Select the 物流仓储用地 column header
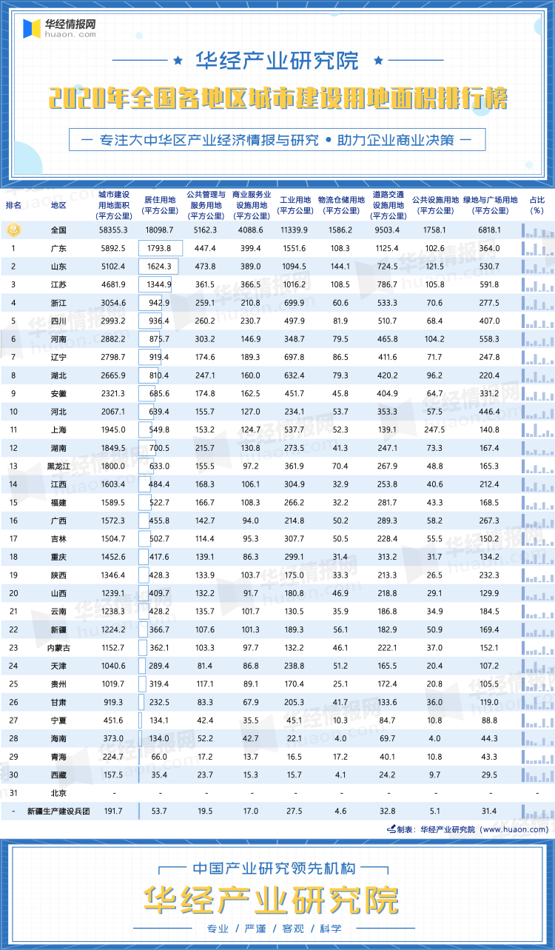The image size is (555, 950). click(340, 204)
